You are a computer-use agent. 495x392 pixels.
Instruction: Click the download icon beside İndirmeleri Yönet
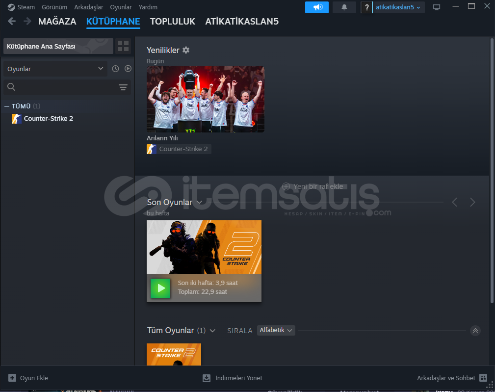coord(207,378)
